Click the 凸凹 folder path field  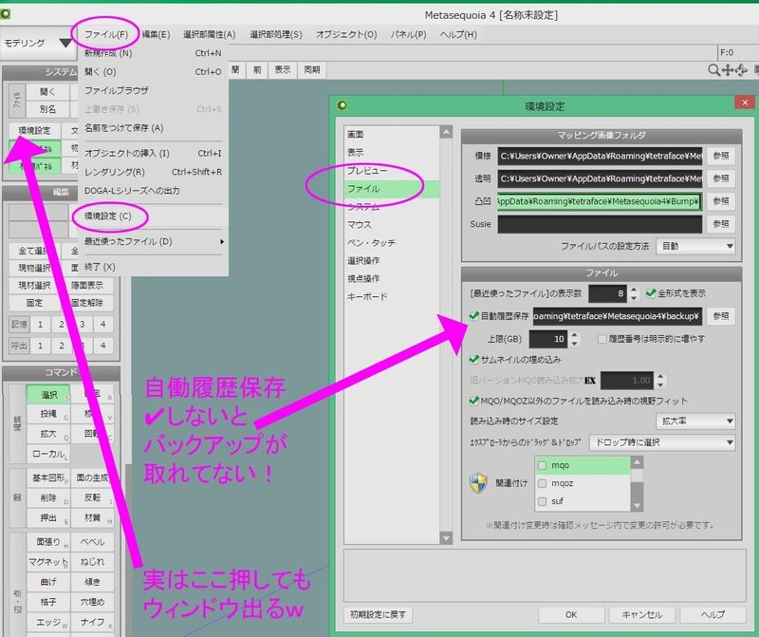[x=600, y=201]
